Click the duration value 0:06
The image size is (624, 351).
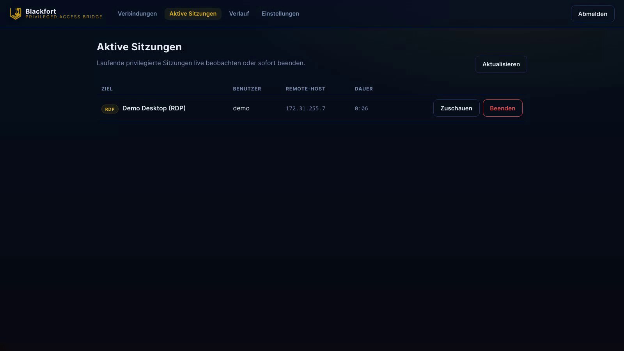click(362, 108)
